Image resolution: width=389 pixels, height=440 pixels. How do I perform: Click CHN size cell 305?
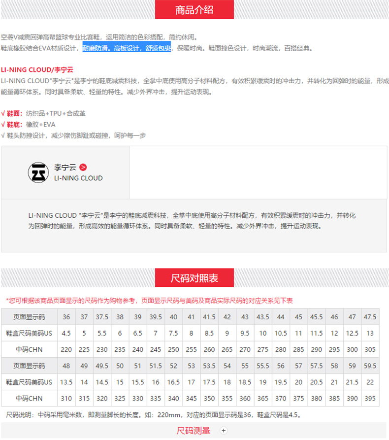[x=370, y=349]
